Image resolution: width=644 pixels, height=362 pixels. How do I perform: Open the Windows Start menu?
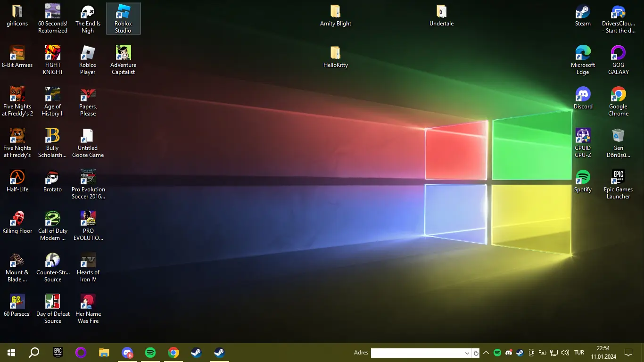point(11,353)
